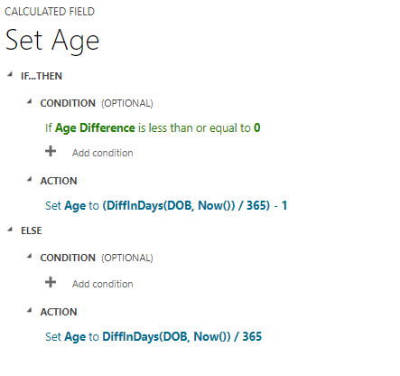Collapse the ELSE section triangle
The image size is (400, 376).
[10, 230]
